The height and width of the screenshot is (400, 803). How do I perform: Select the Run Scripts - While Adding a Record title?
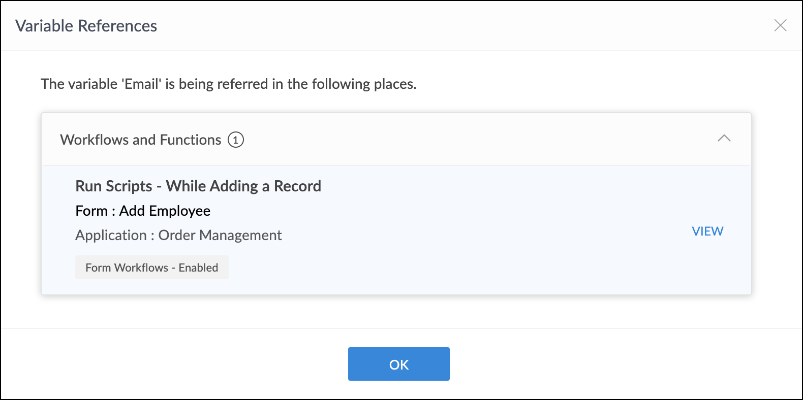(x=198, y=186)
